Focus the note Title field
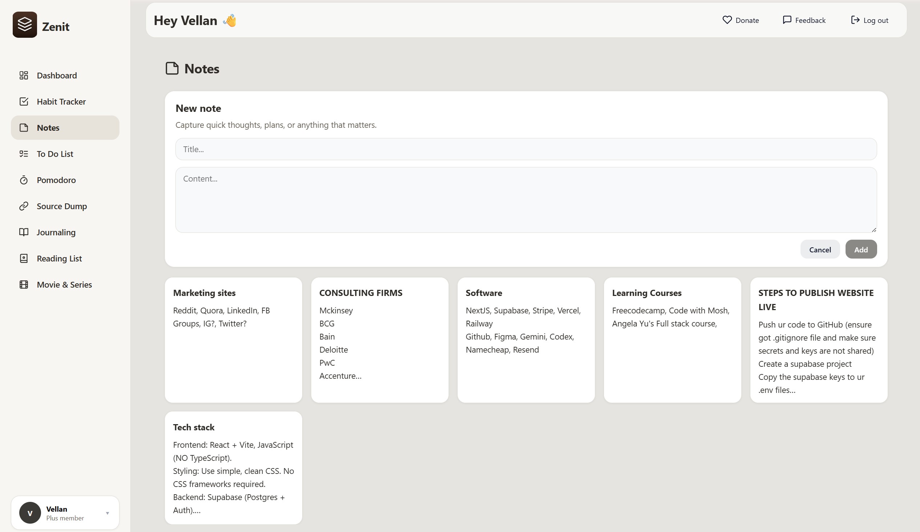920x532 pixels. pyautogui.click(x=526, y=149)
